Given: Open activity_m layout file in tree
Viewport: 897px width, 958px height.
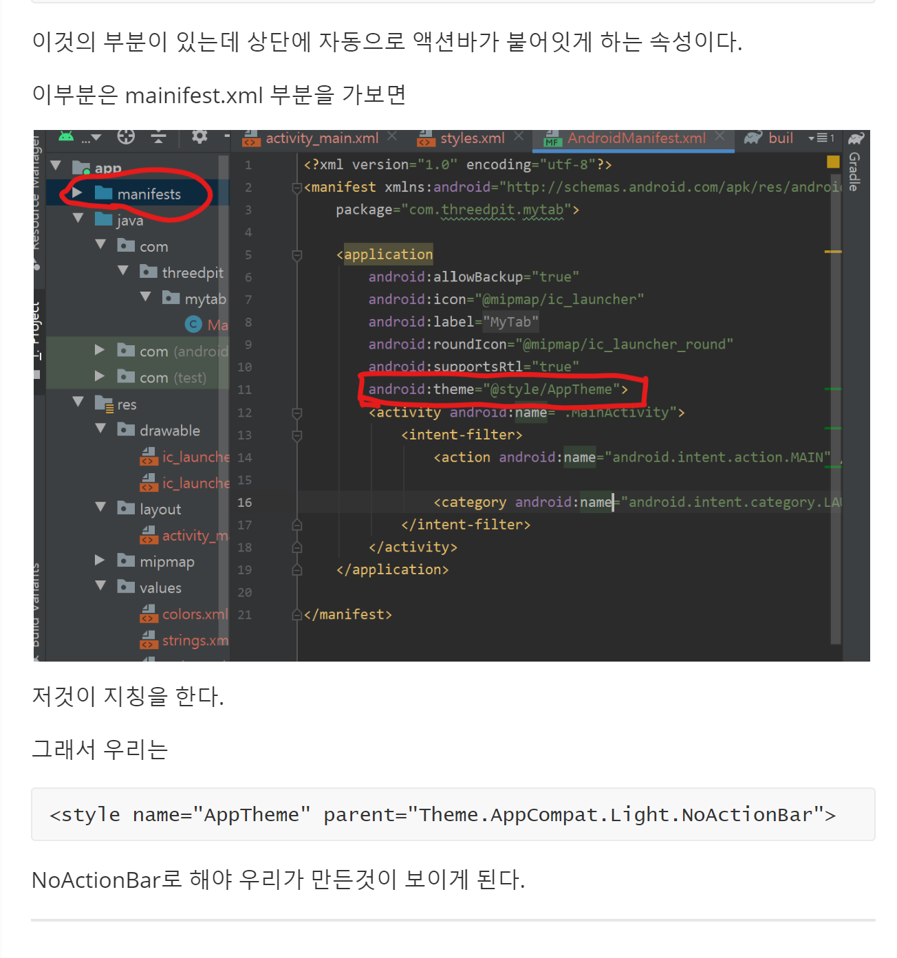Looking at the screenshot, I should click(x=184, y=535).
